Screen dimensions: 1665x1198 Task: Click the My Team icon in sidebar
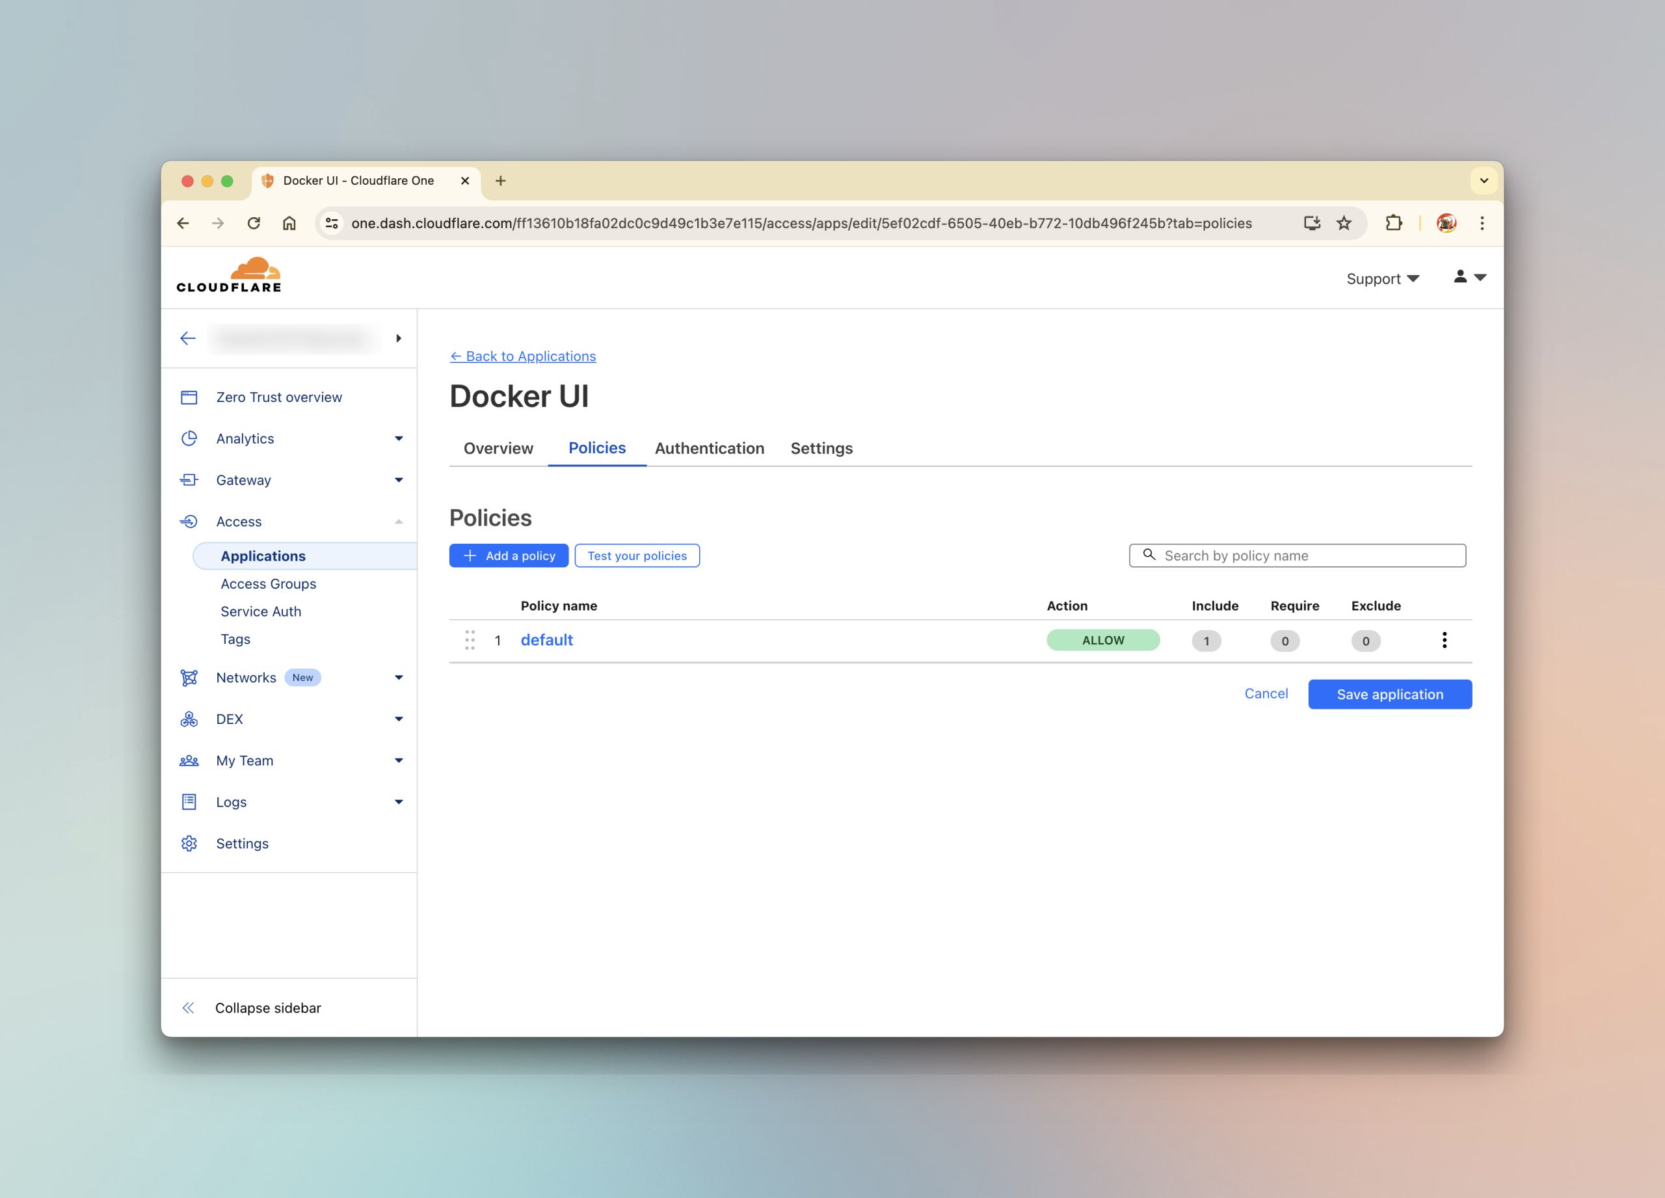[x=189, y=760]
